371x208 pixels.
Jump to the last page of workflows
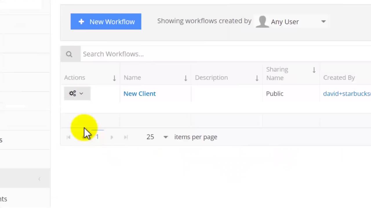click(126, 137)
